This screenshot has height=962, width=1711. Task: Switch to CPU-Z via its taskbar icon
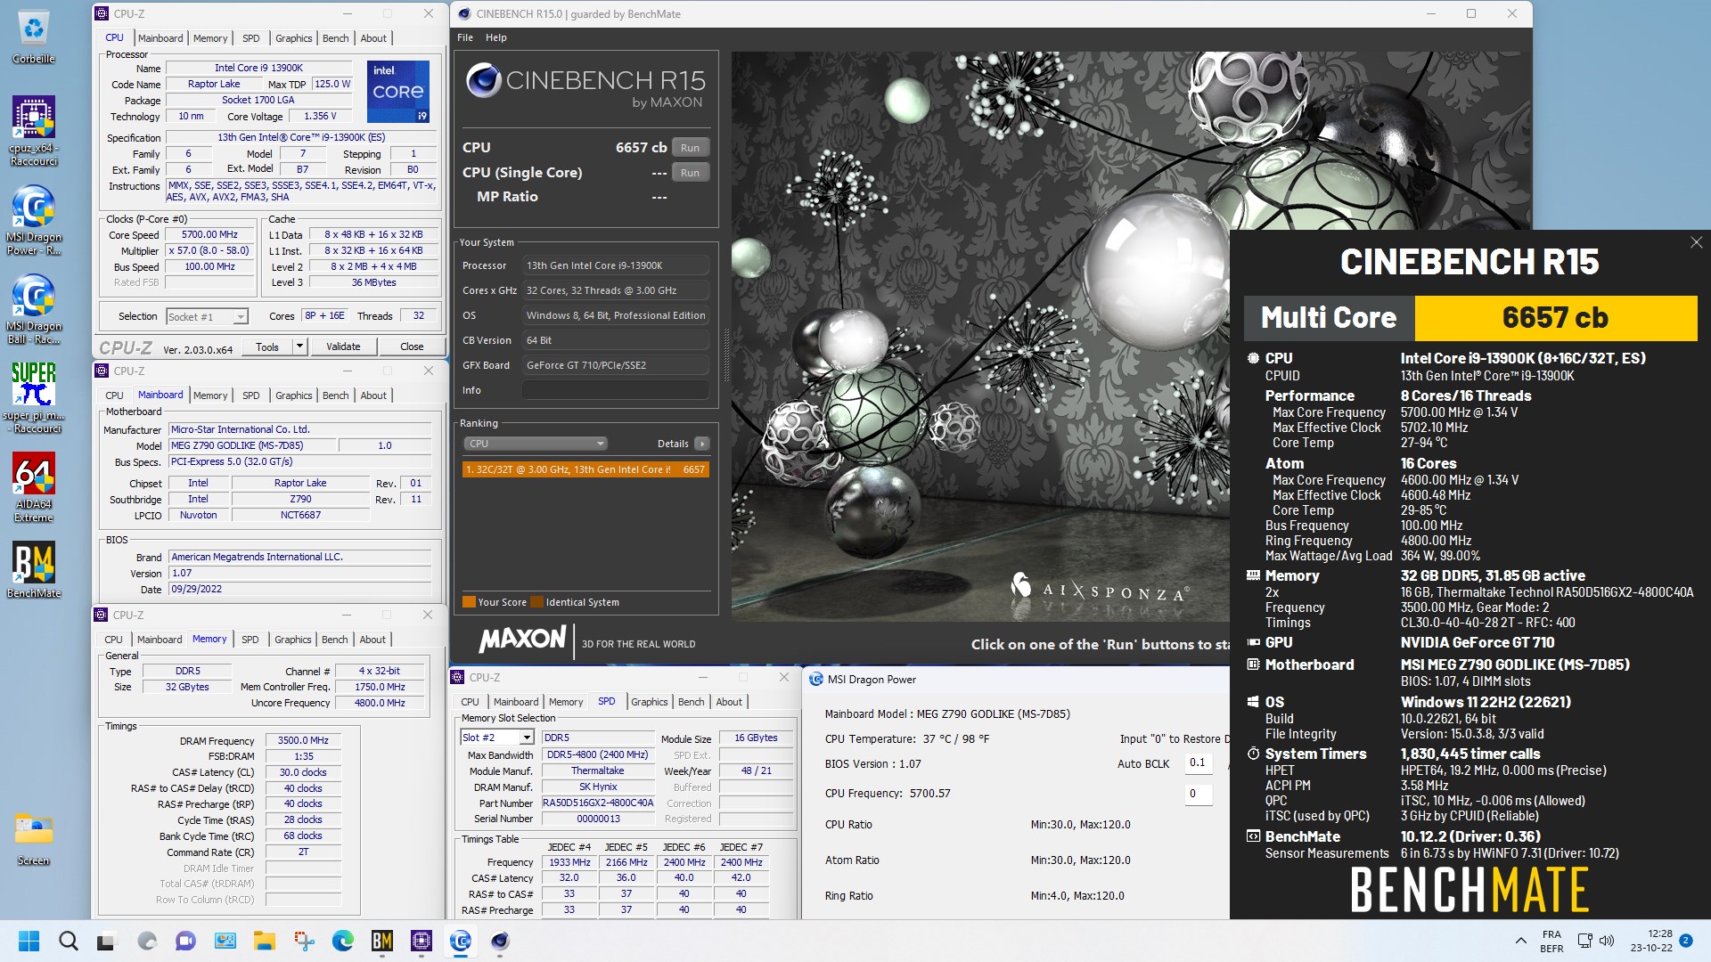[x=422, y=941]
